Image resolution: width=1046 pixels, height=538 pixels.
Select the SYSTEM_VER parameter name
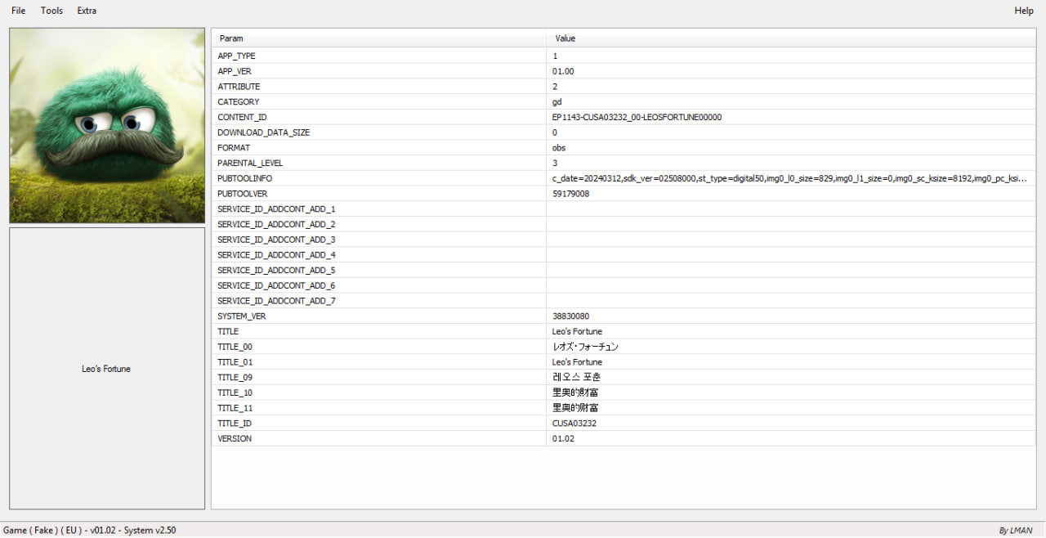(242, 316)
